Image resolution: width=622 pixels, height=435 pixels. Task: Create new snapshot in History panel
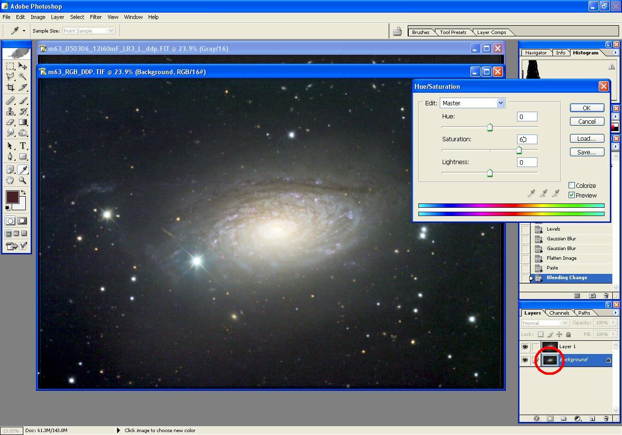pyautogui.click(x=592, y=296)
